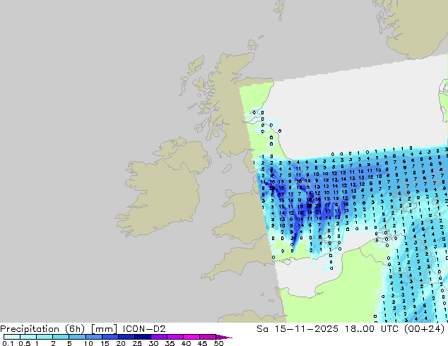Click the 'Precipitation (6h)' title text

coord(42,329)
